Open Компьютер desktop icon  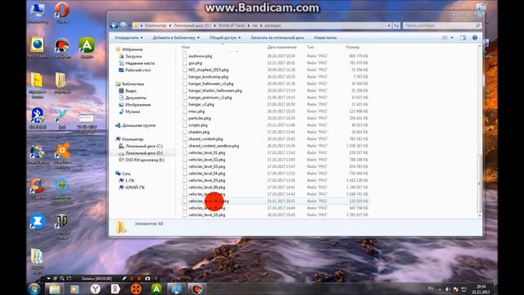coord(38,13)
